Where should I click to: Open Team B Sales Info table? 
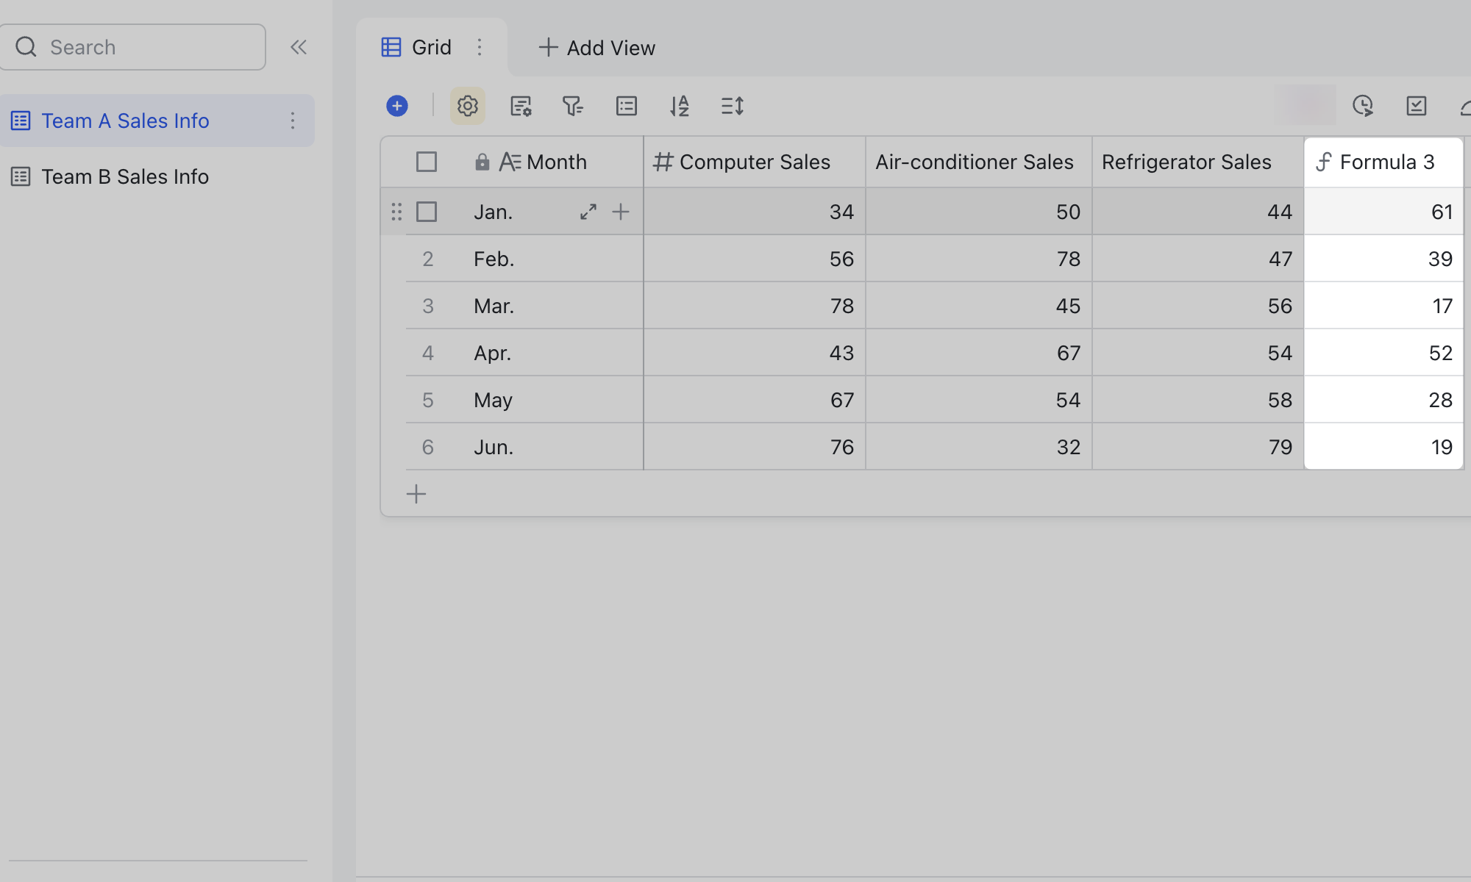point(157,176)
